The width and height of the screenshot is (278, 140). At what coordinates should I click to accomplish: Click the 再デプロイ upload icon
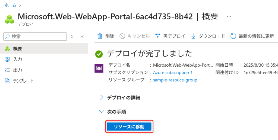coord(158,36)
